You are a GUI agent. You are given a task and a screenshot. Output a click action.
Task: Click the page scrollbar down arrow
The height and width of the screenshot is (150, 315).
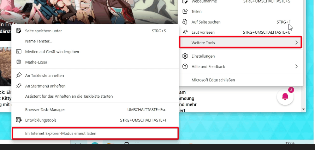pyautogui.click(x=304, y=110)
